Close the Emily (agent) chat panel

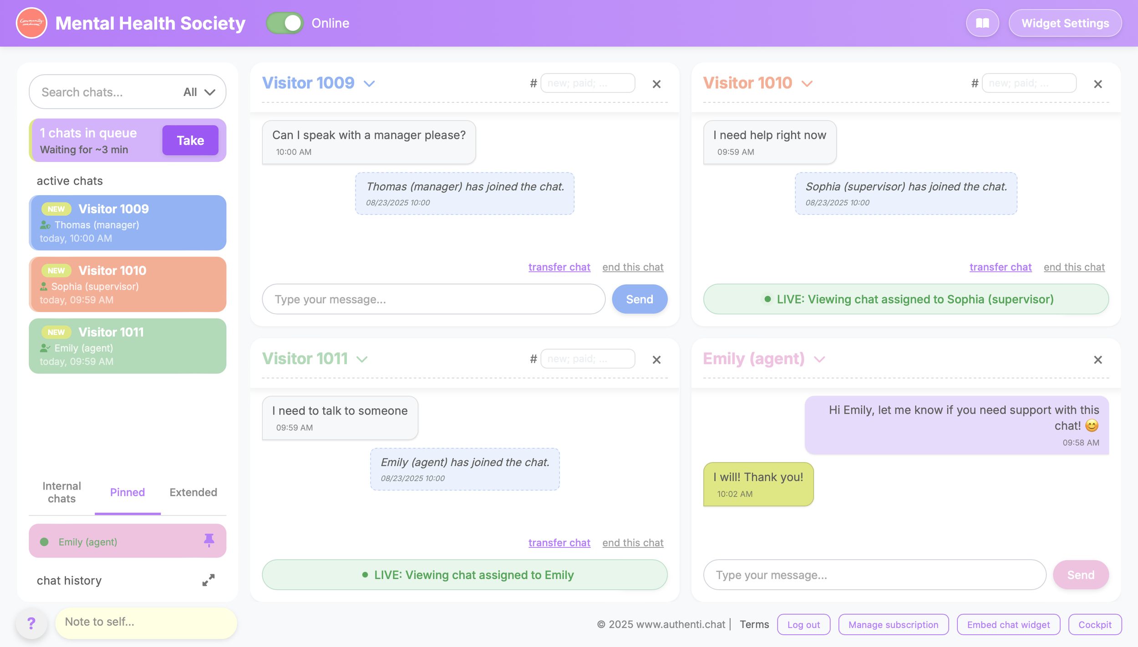(1097, 360)
